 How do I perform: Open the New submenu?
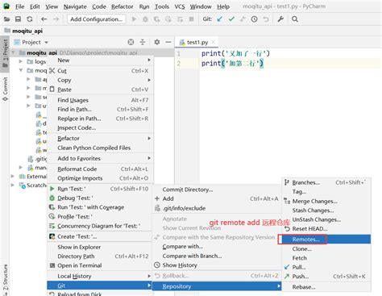[x=101, y=60]
